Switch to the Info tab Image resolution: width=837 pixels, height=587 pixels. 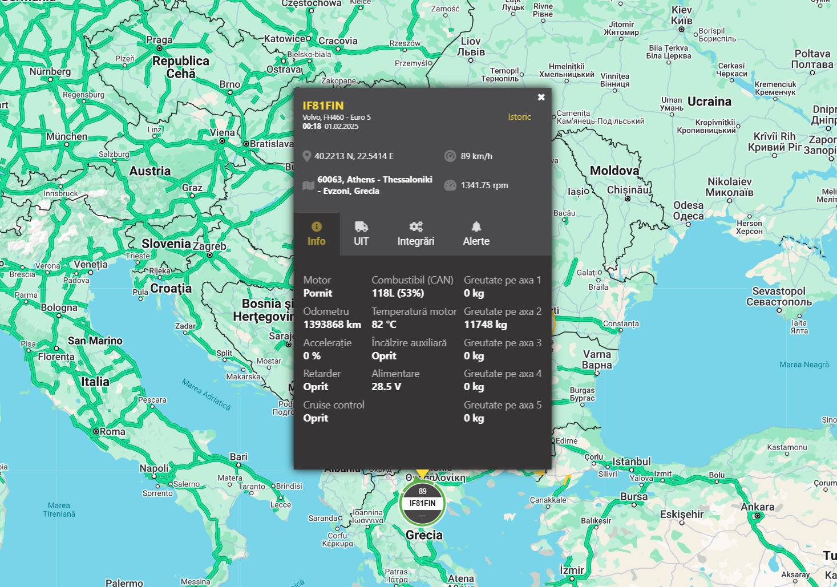[317, 234]
